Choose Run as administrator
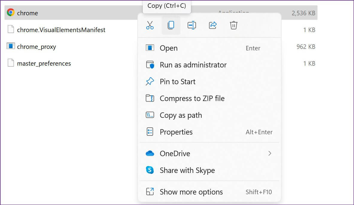The width and height of the screenshot is (354, 205). coord(209,65)
